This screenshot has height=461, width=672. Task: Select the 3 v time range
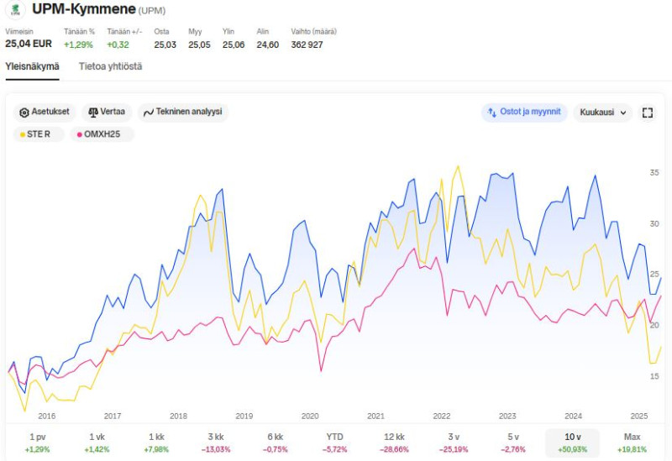pos(454,443)
